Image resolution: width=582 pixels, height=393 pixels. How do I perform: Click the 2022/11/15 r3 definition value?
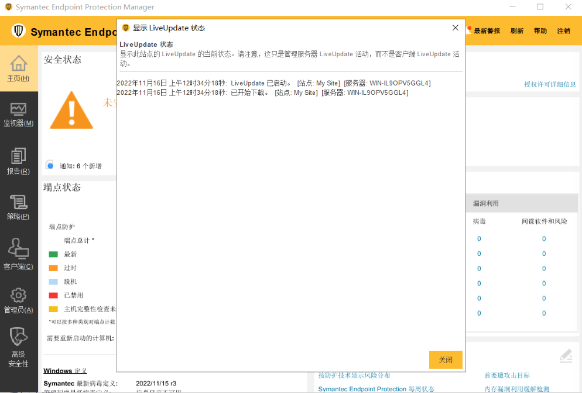click(156, 384)
